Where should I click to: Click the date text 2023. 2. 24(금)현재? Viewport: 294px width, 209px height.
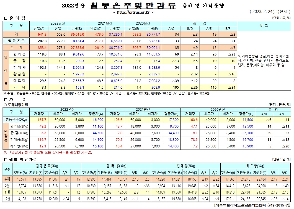point(270,12)
